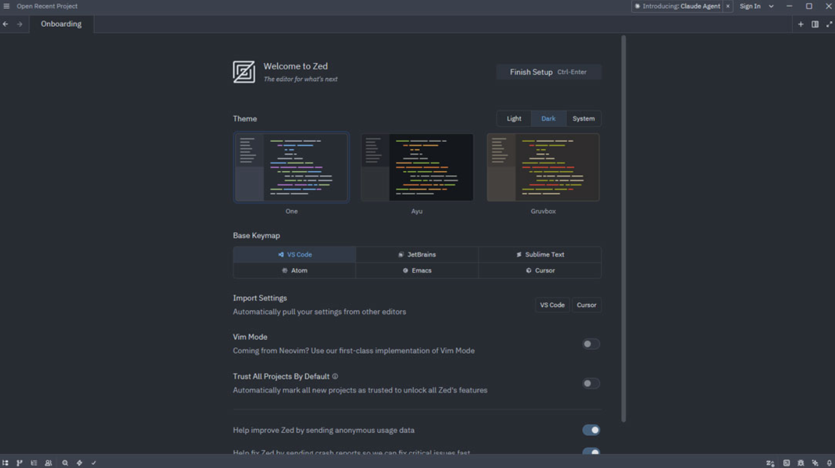Open the Debugger panel bug icon
Viewport: 835px width, 468px height.
pyautogui.click(x=801, y=463)
